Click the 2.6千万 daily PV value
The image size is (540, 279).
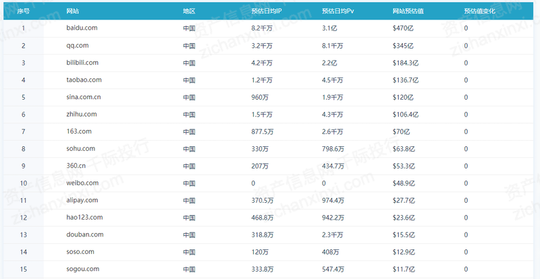pos(332,132)
